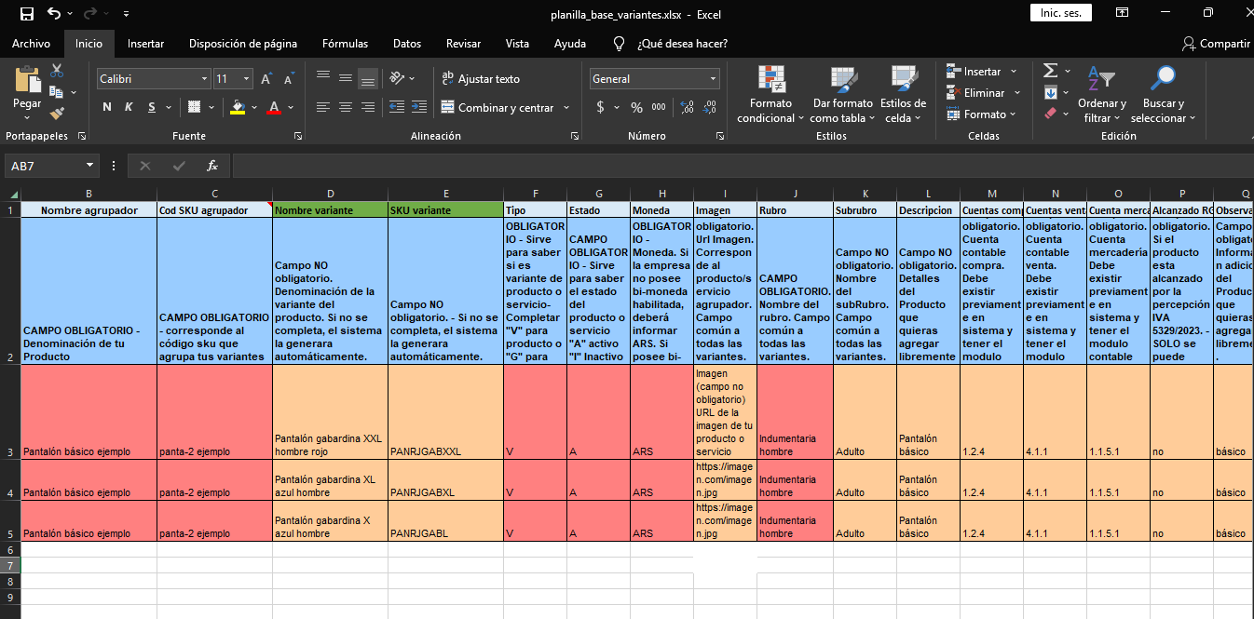The image size is (1254, 619).
Task: Select column D header
Action: click(x=331, y=195)
